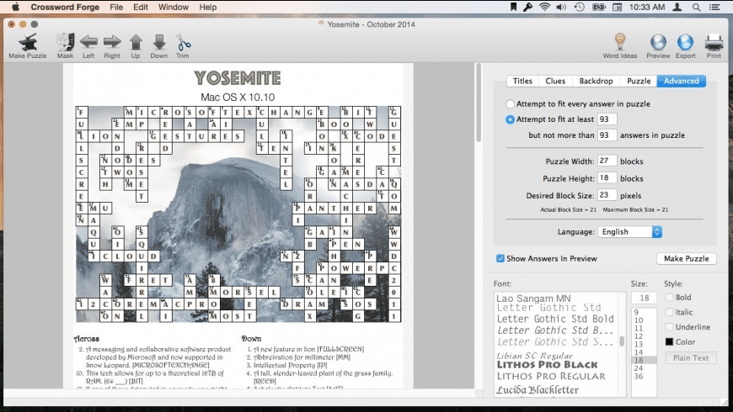This screenshot has width=733, height=412.
Task: Select Lithos Pro Regular font
Action: [551, 377]
